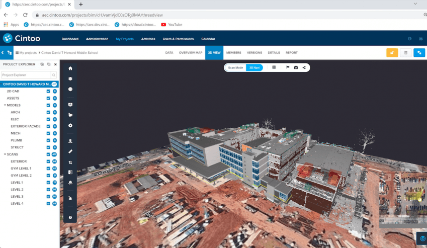Click the trash delete button

pyautogui.click(x=406, y=52)
